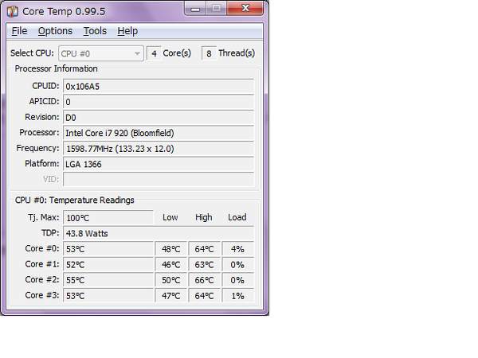Click the Core Temp thermometer icon in title bar
The image size is (478, 358).
pos(14,11)
